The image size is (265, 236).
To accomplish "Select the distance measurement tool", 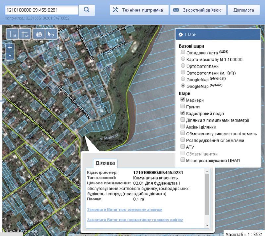I will (x=13, y=34).
